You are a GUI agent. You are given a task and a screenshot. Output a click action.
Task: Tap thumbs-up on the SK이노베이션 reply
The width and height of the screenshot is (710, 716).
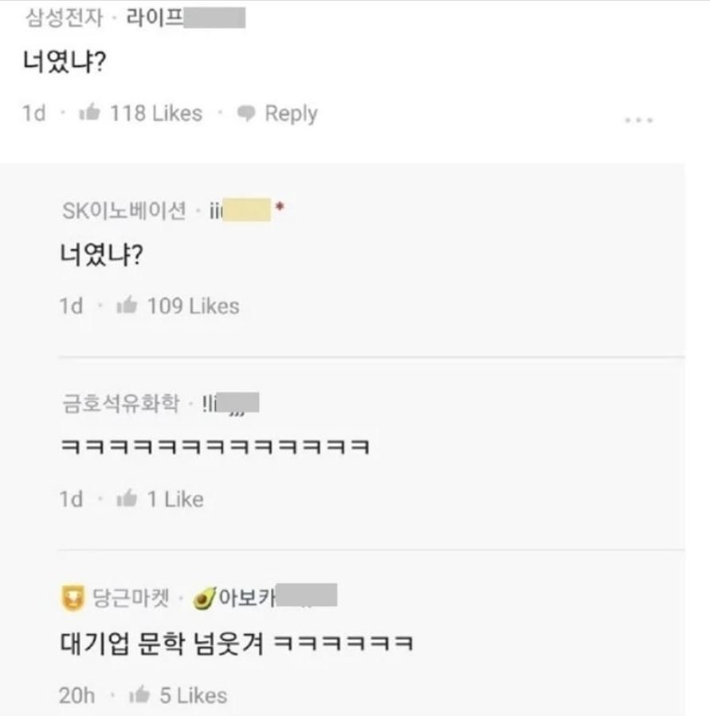[x=126, y=306]
